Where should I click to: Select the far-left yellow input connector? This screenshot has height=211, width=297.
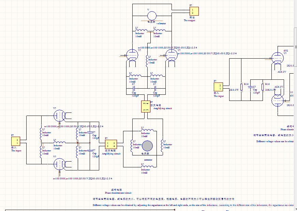16,141
